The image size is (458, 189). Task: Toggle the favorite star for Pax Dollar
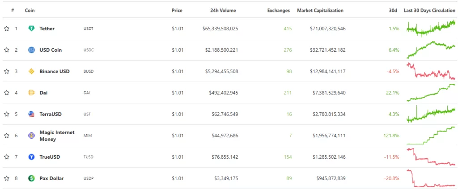[x=7, y=178]
